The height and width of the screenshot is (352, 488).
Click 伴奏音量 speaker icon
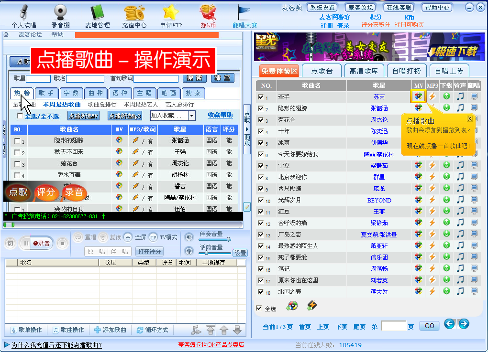[x=189, y=237]
